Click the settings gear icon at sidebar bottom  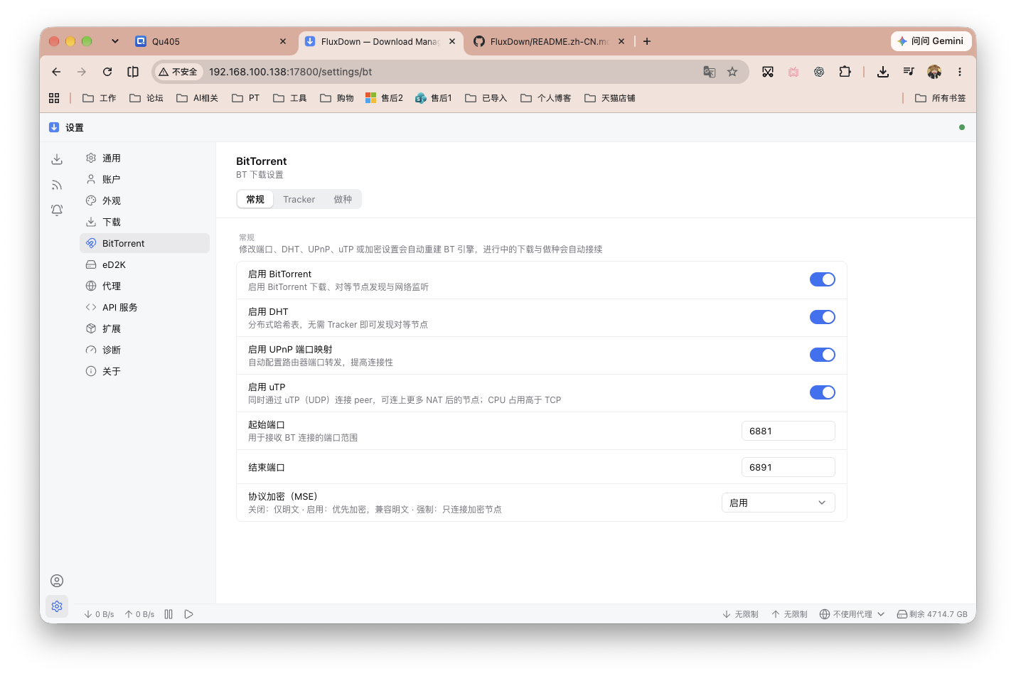point(57,606)
